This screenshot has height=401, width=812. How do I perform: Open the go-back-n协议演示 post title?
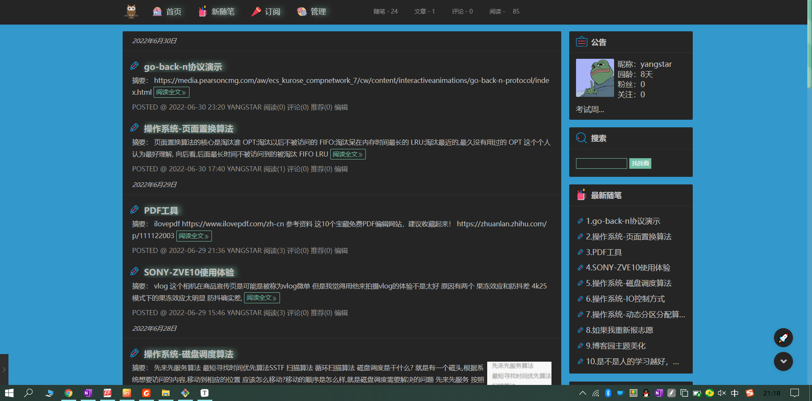pos(183,67)
